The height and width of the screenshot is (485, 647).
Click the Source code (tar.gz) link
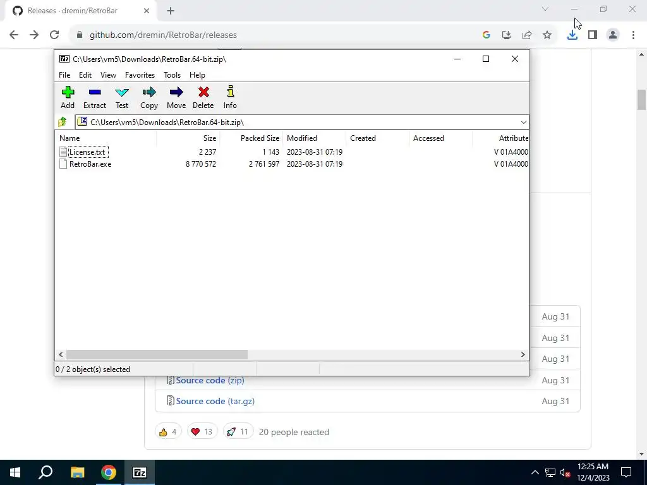coord(215,401)
